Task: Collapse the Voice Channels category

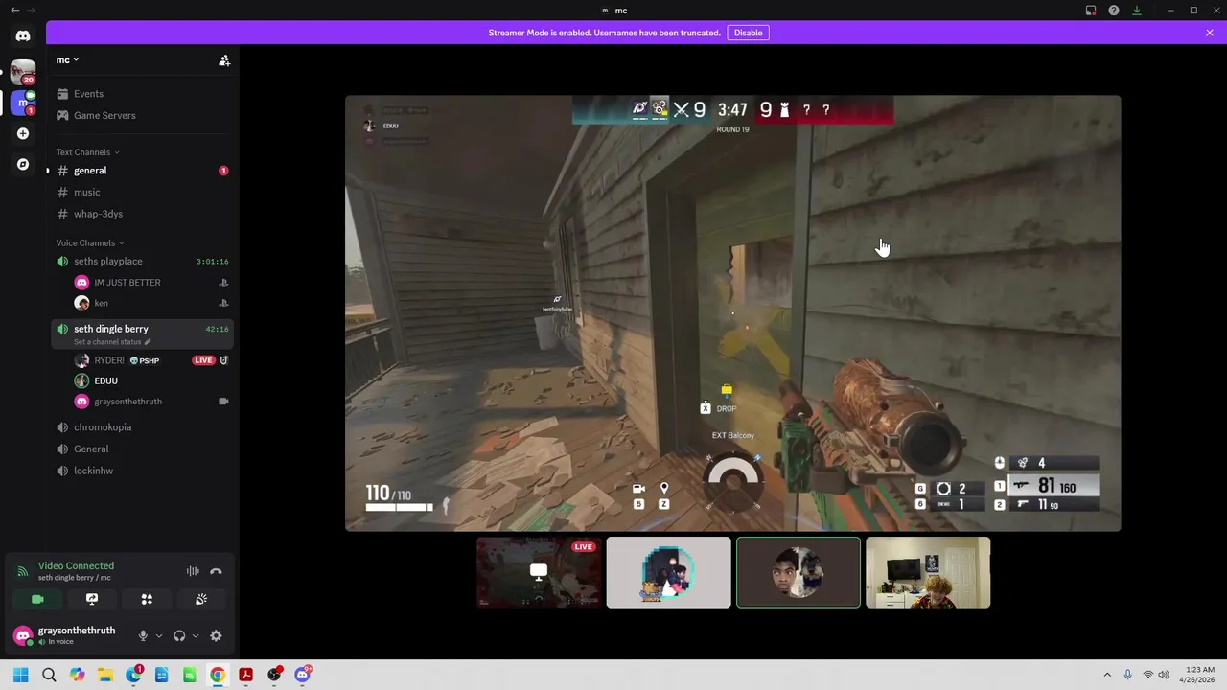Action: point(89,242)
